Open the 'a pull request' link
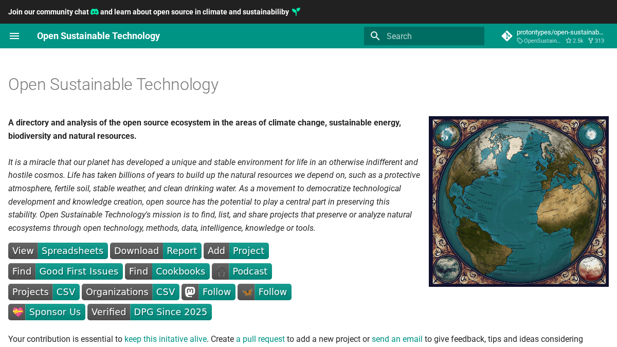617x347 pixels. (x=260, y=339)
